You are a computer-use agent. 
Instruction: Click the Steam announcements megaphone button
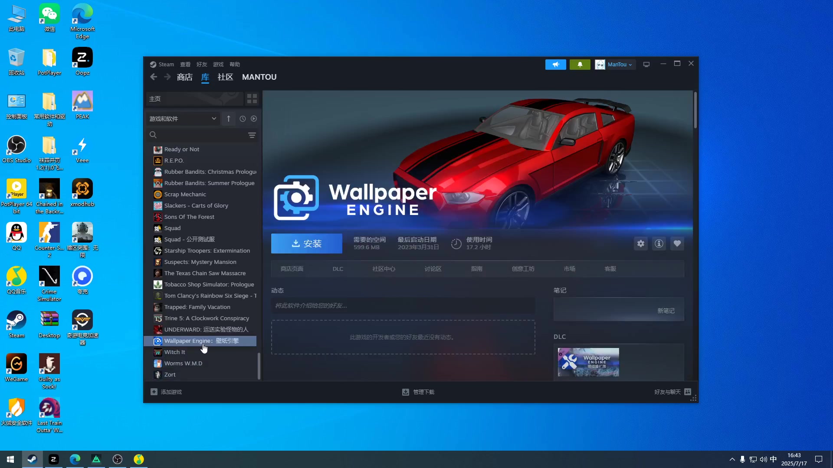pos(555,65)
